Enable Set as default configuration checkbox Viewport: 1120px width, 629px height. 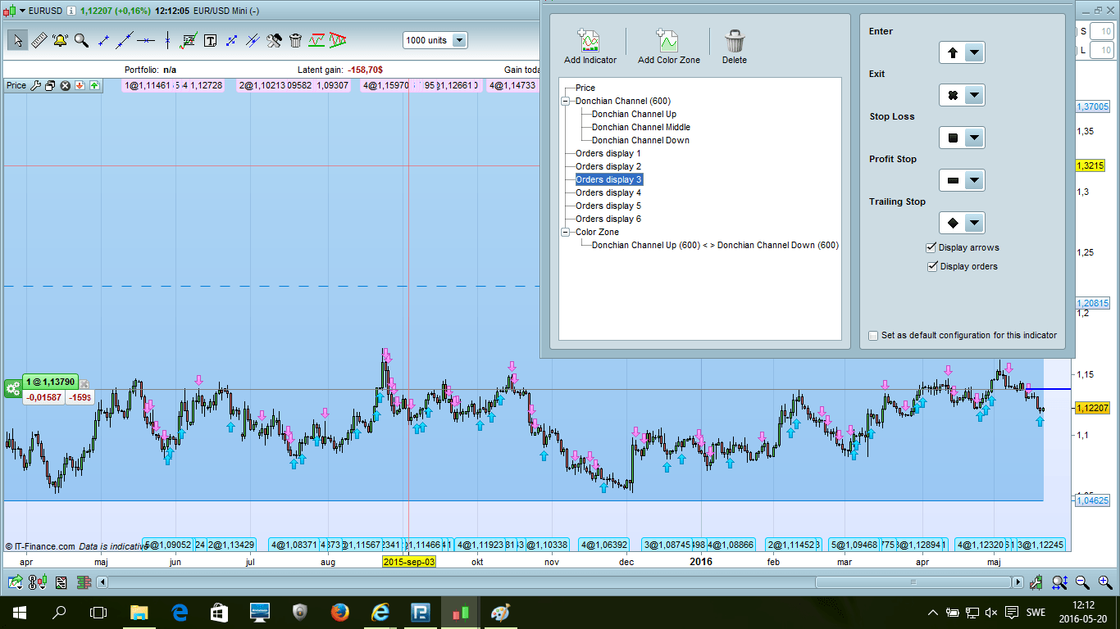[x=873, y=335]
